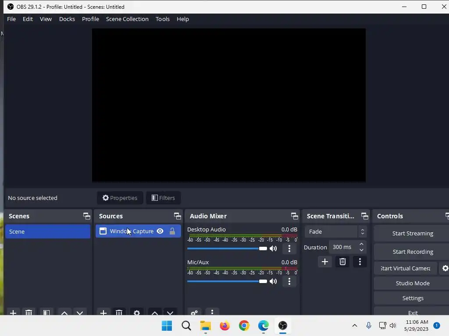Move scene down arrow in Scenes dock
Viewport: 449px width, 336px height.
click(x=80, y=312)
